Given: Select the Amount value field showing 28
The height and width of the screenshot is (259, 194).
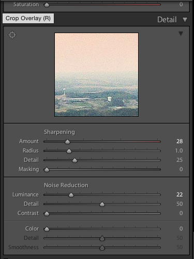Looking at the screenshot, I should click(180, 141).
